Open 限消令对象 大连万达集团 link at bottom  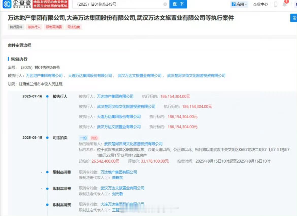point(122,204)
